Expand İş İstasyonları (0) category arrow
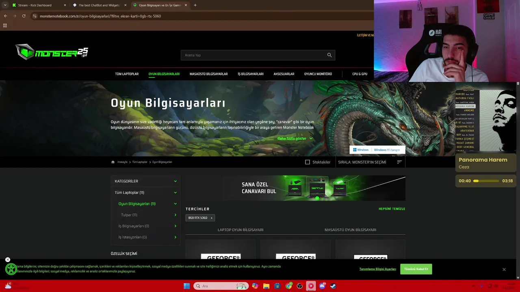520x292 pixels. point(175,237)
